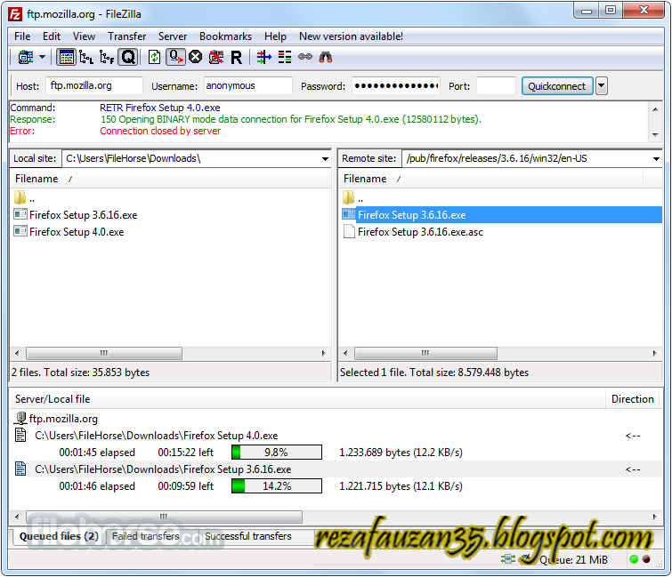Click the Port input field
Image resolution: width=672 pixels, height=577 pixels.
(x=496, y=85)
